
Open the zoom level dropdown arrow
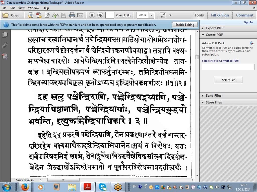[x=151, y=15]
